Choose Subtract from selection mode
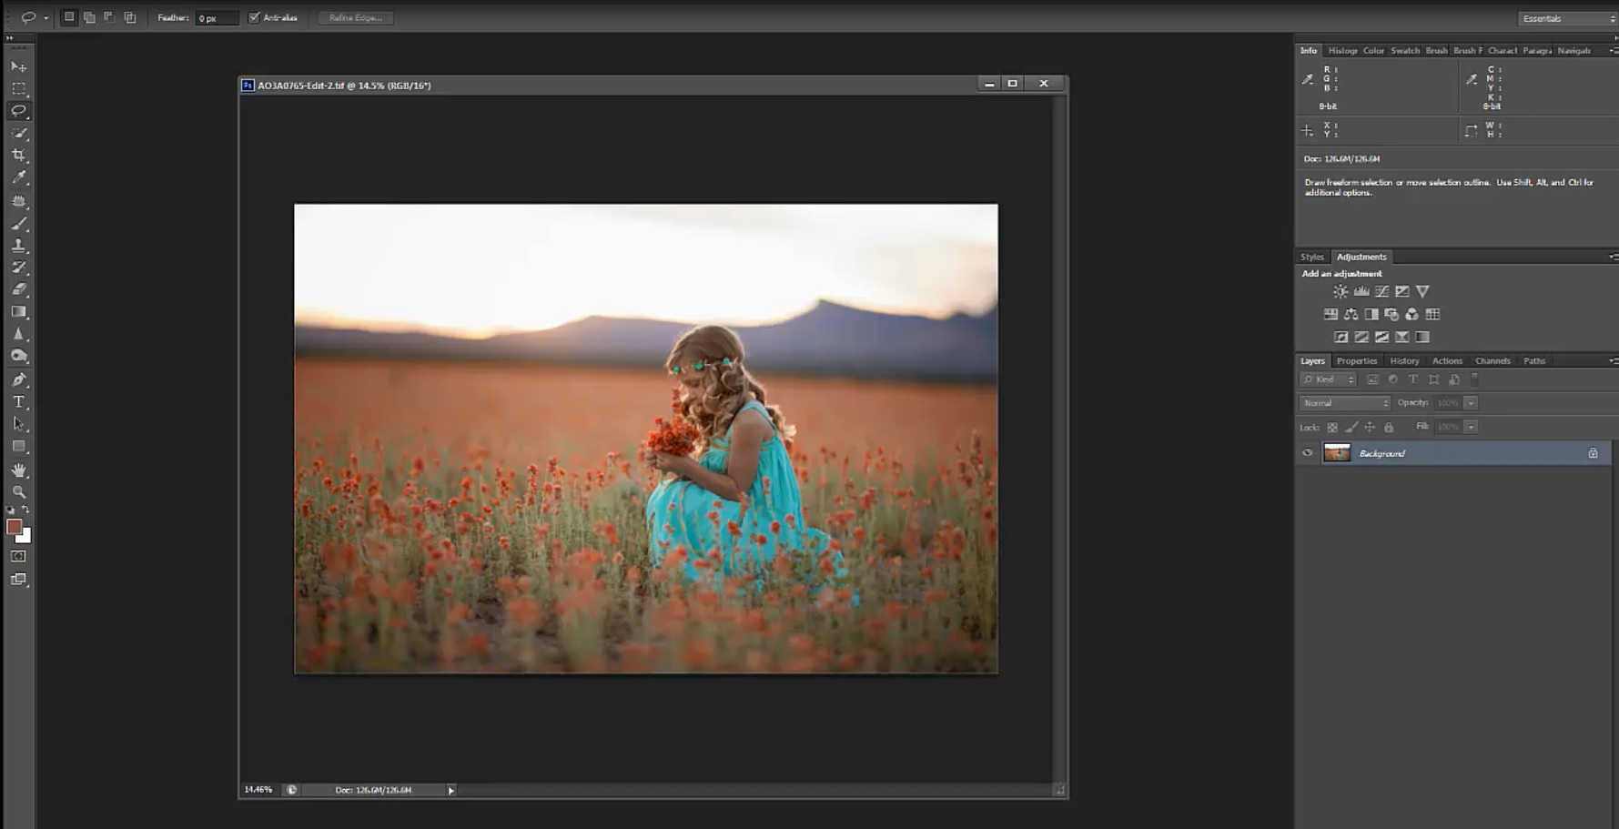This screenshot has width=1619, height=829. pyautogui.click(x=109, y=17)
